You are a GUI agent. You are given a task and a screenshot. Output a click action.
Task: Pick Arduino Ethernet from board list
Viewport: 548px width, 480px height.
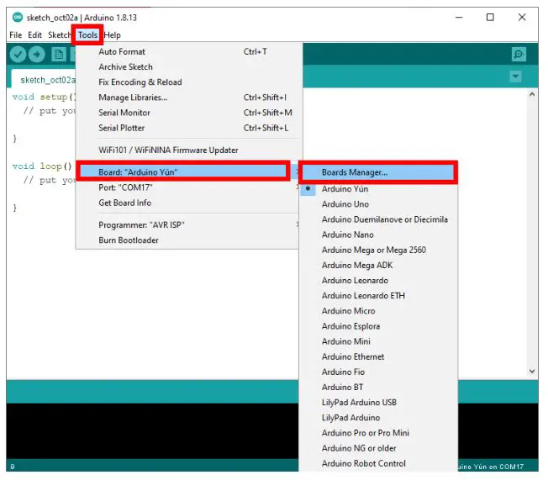378,357
